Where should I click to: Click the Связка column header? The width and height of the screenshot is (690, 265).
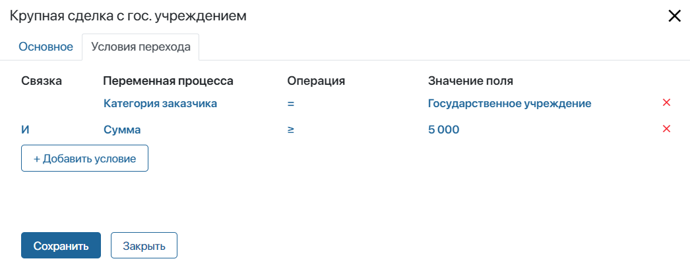click(42, 81)
